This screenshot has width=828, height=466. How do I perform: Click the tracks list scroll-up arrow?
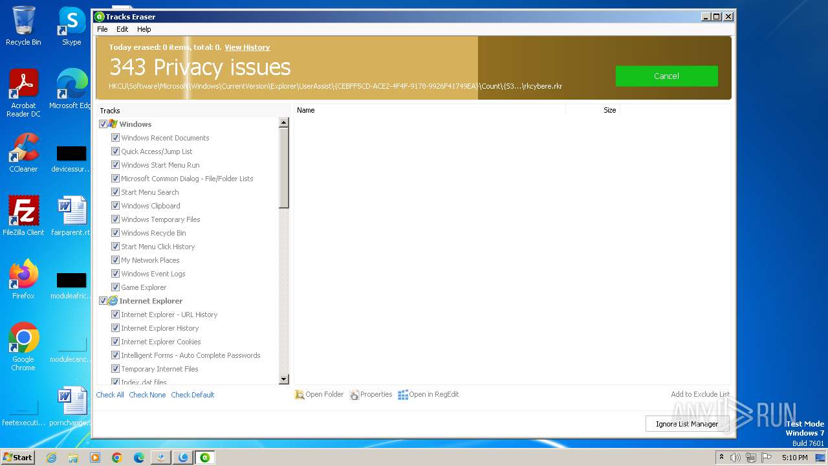(283, 122)
